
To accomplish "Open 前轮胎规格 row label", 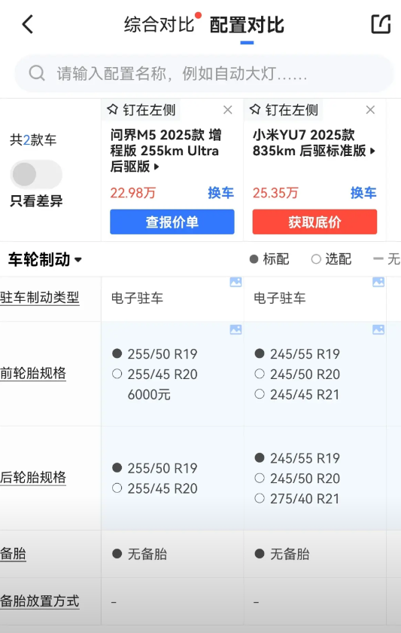I will click(33, 373).
